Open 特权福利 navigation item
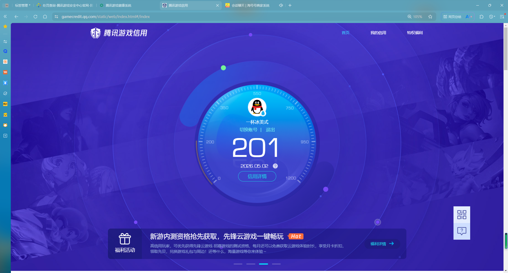 click(415, 33)
